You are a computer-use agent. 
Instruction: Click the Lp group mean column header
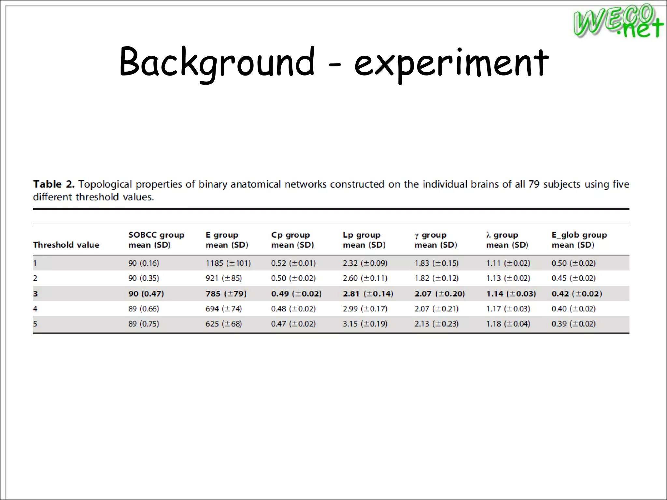[x=364, y=240]
